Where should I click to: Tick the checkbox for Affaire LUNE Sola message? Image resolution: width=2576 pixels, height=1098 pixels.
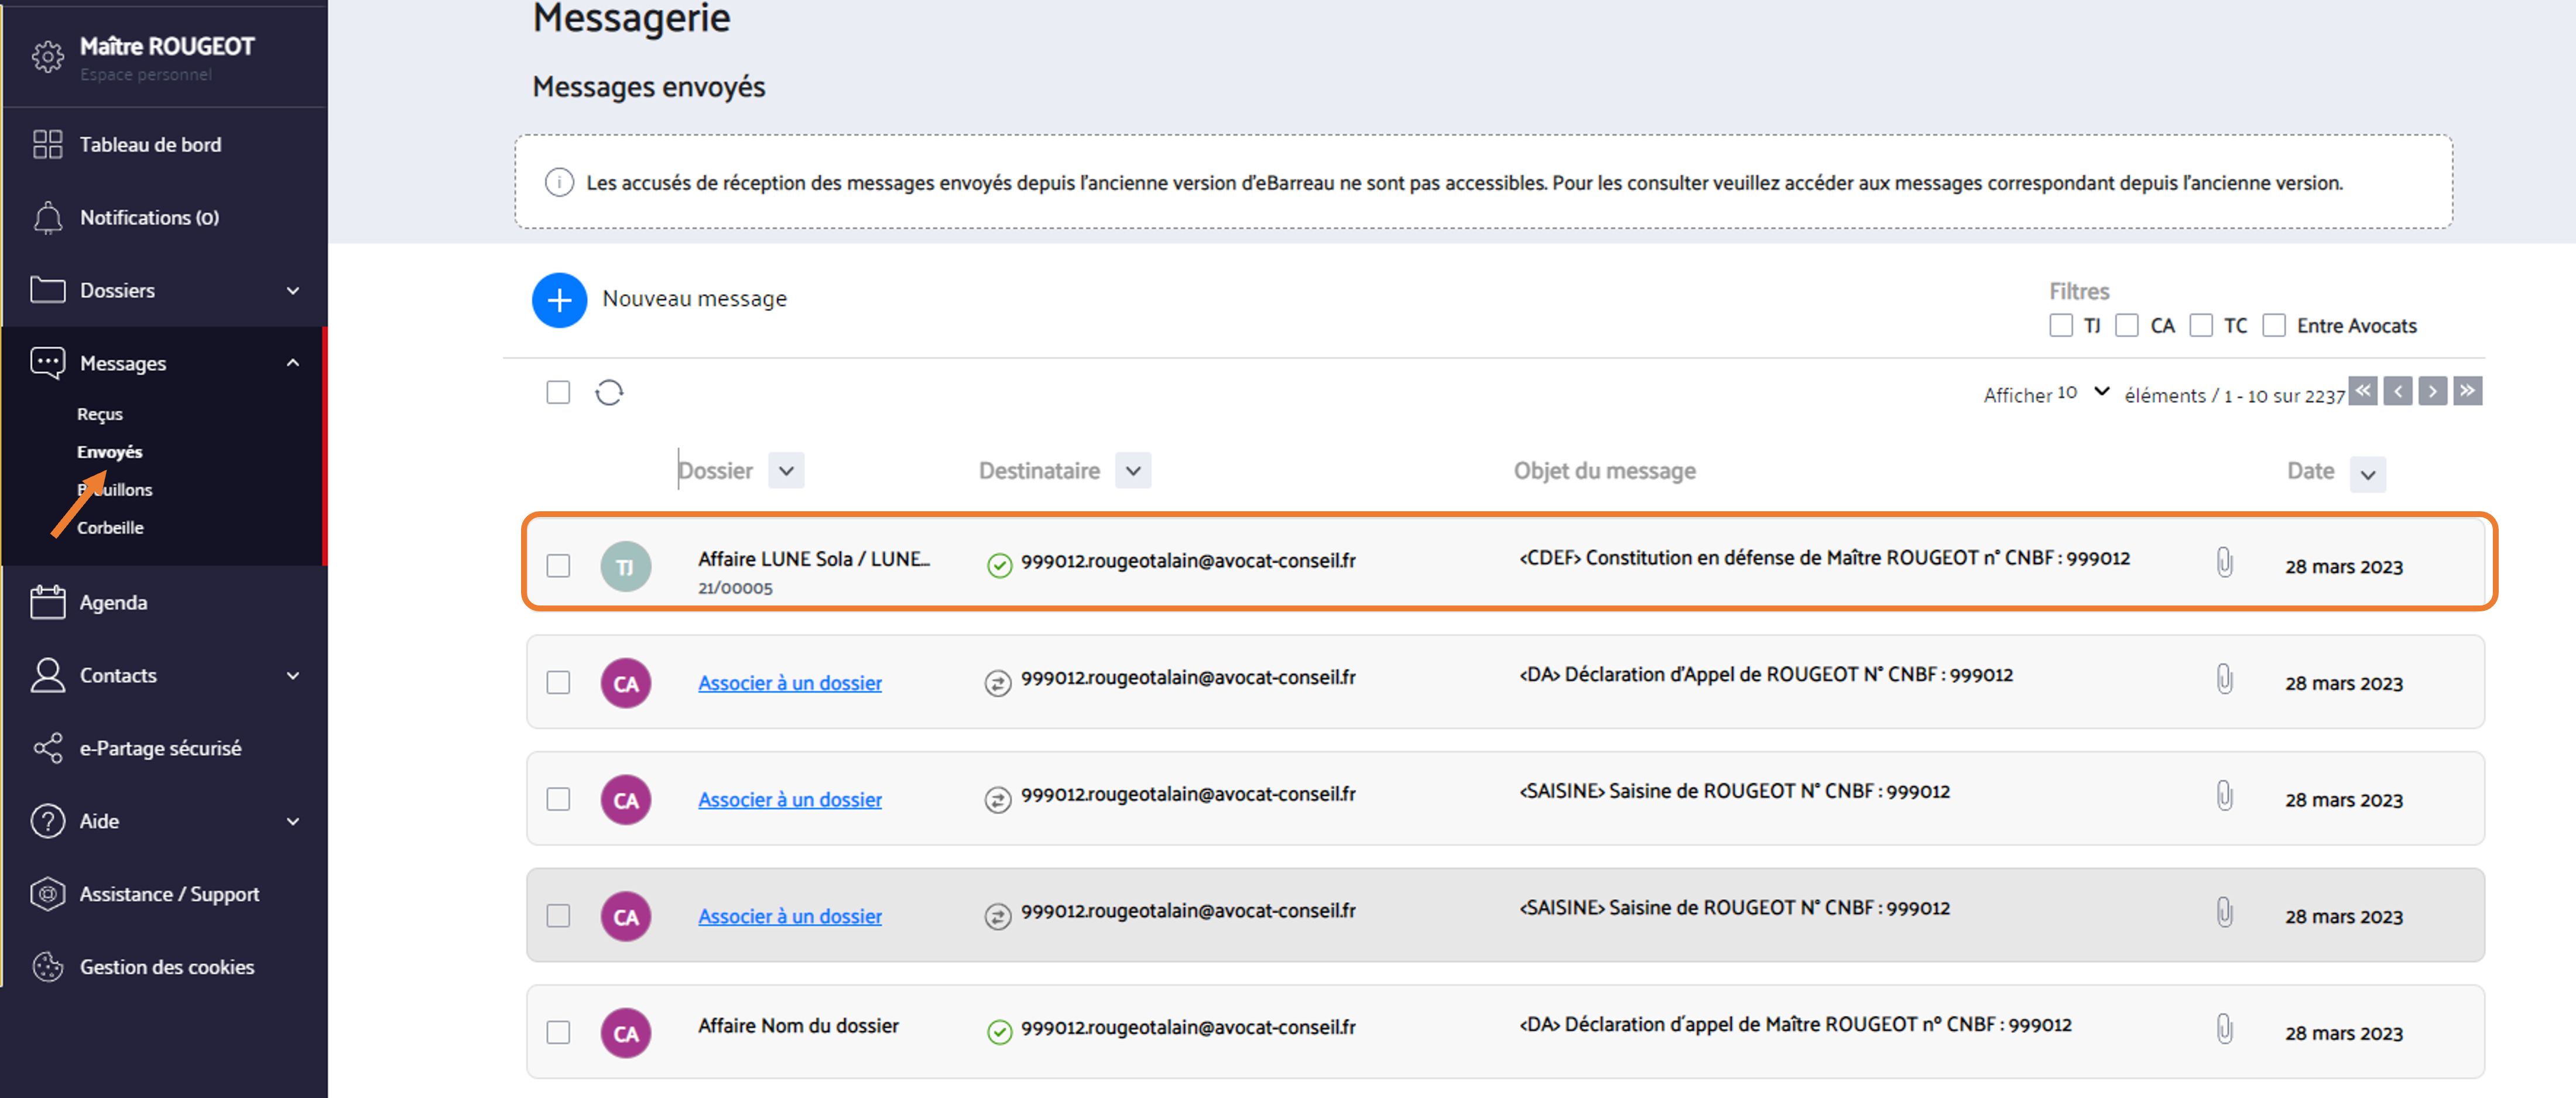pos(558,566)
